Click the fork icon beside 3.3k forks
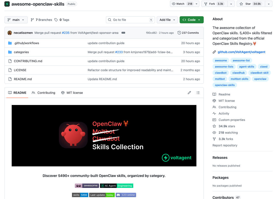The image size is (274, 199). coord(214,139)
